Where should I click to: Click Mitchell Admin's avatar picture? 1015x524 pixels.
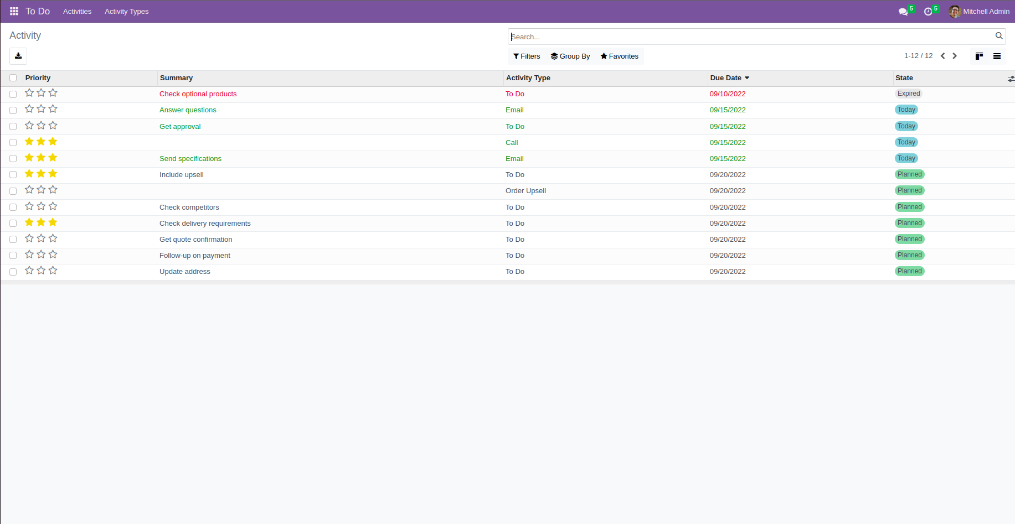[955, 12]
